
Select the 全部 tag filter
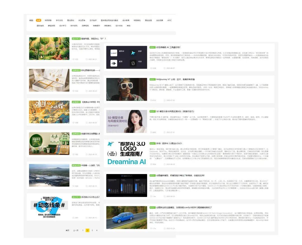pos(39,20)
